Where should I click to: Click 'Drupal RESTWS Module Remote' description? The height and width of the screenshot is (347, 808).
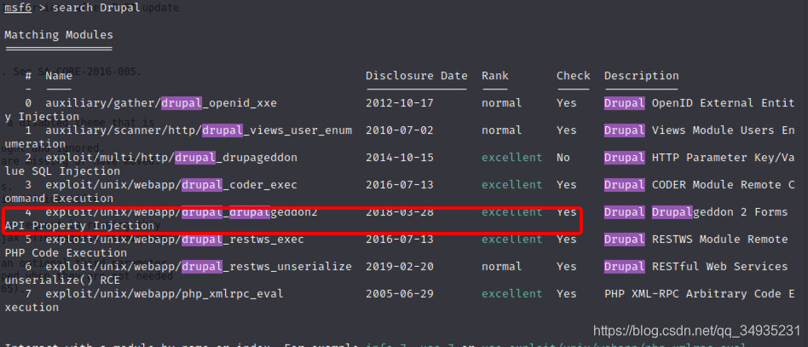pos(696,240)
